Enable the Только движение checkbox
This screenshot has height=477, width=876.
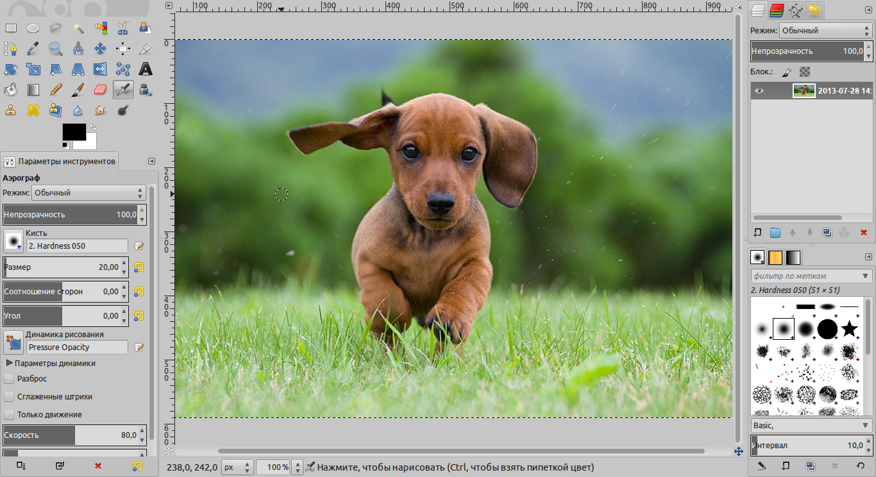(9, 415)
